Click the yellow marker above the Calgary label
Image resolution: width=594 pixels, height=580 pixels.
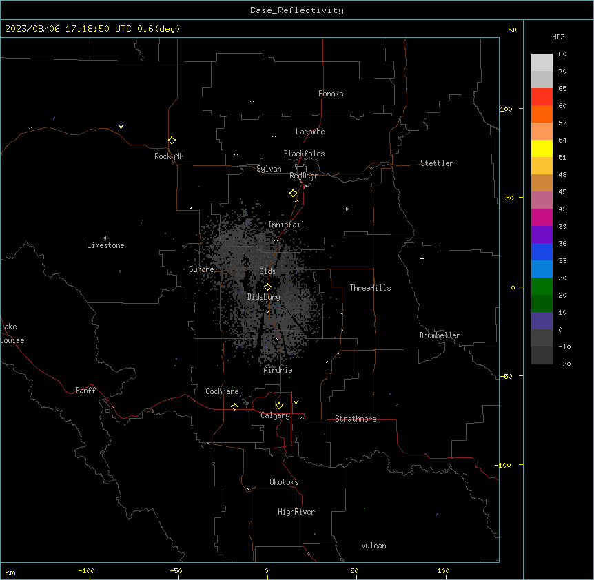coord(279,406)
